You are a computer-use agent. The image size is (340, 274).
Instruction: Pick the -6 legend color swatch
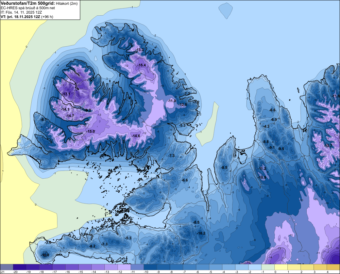pyautogui.click(x=203, y=267)
